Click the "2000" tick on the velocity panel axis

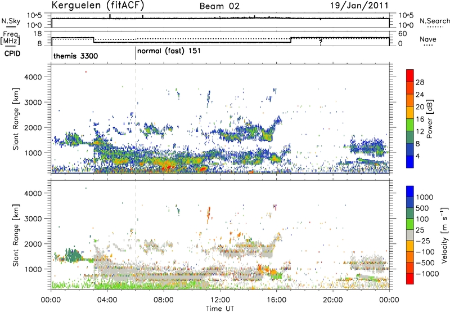[x=33, y=244]
